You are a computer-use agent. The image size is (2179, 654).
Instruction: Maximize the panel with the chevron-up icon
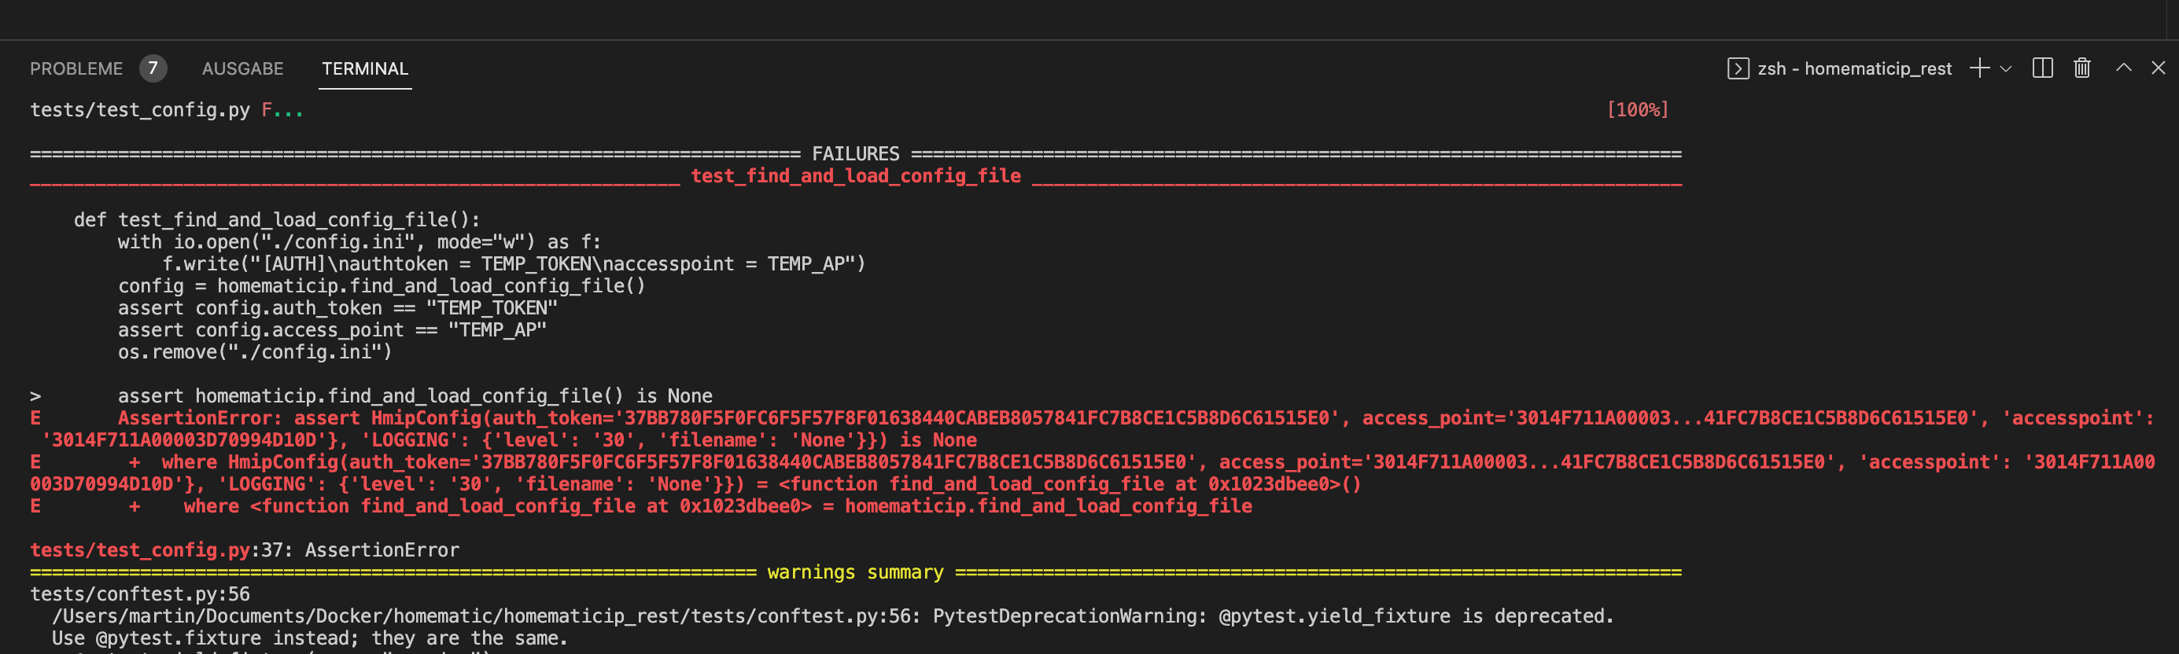[x=2122, y=68]
